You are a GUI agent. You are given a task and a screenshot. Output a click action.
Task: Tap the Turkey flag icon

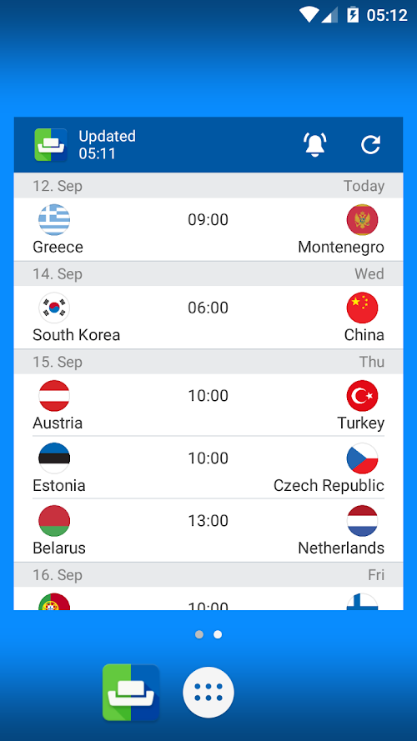[362, 396]
